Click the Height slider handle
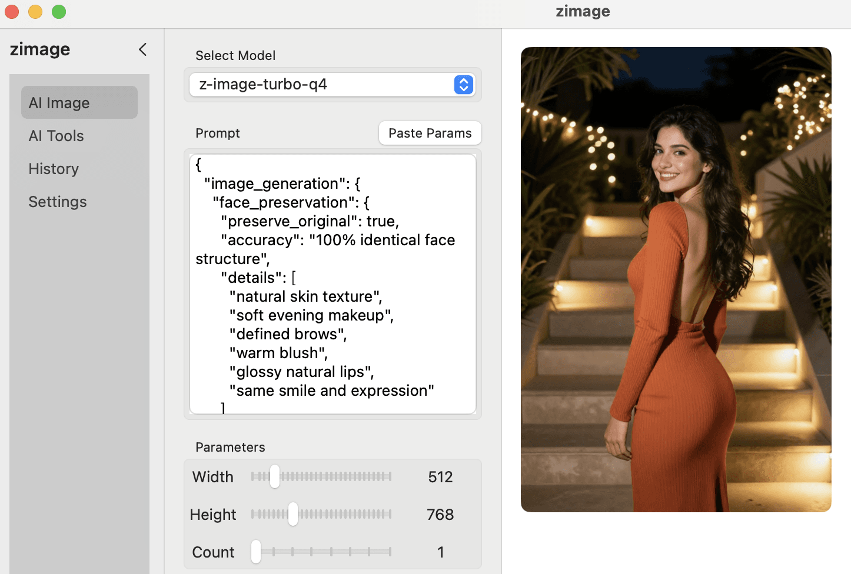Image resolution: width=851 pixels, height=574 pixels. point(292,514)
